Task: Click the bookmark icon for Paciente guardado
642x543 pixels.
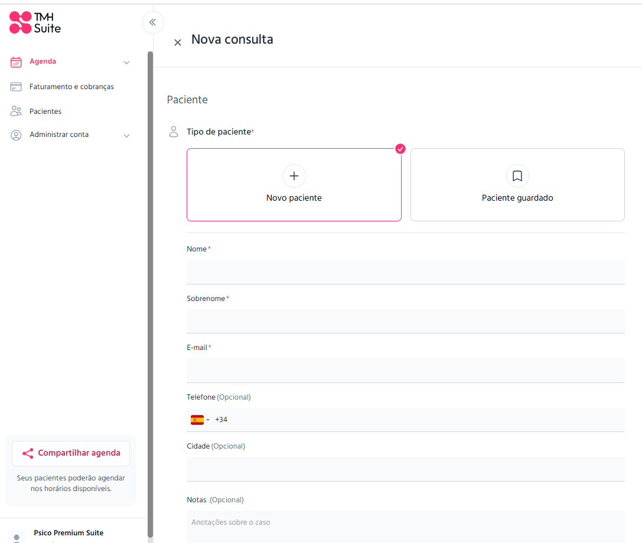Action: pos(517,176)
